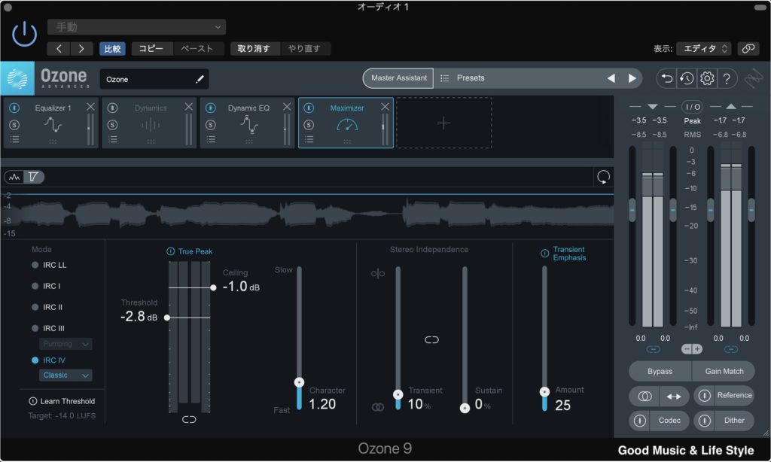Viewport: 771px width, 462px height.
Task: Click the 取り消す undo button
Action: pos(254,49)
